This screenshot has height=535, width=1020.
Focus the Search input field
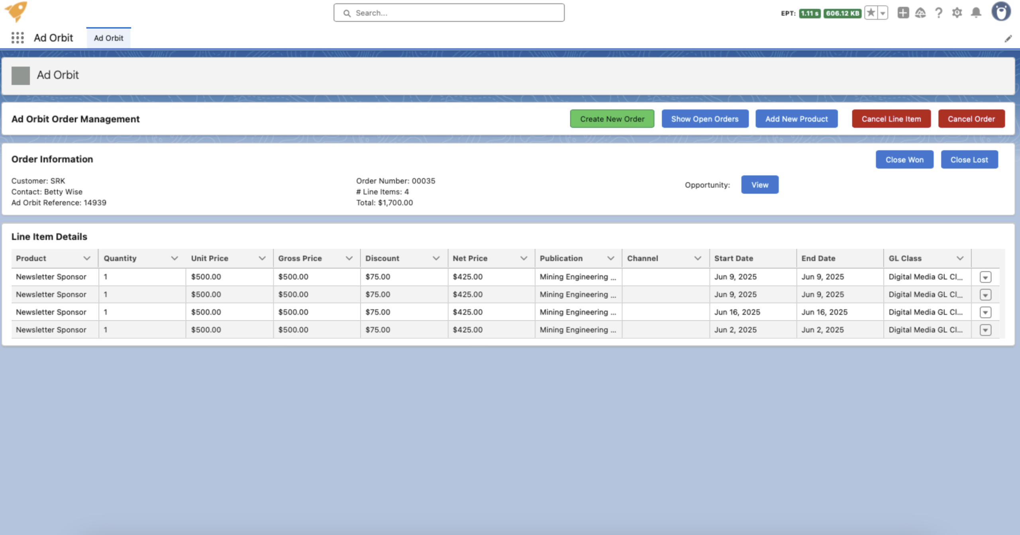(x=449, y=13)
